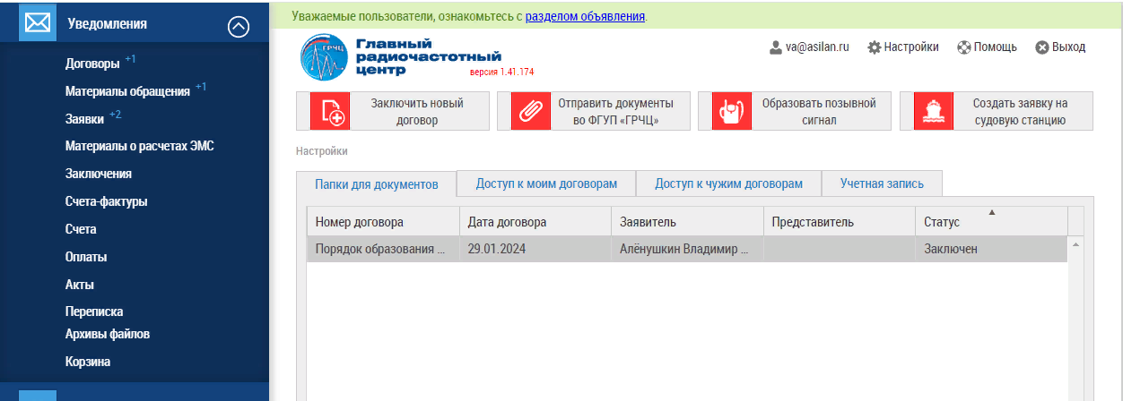Select the contract row dated 29.01.2024
The width and height of the screenshot is (1123, 401).
pos(686,249)
